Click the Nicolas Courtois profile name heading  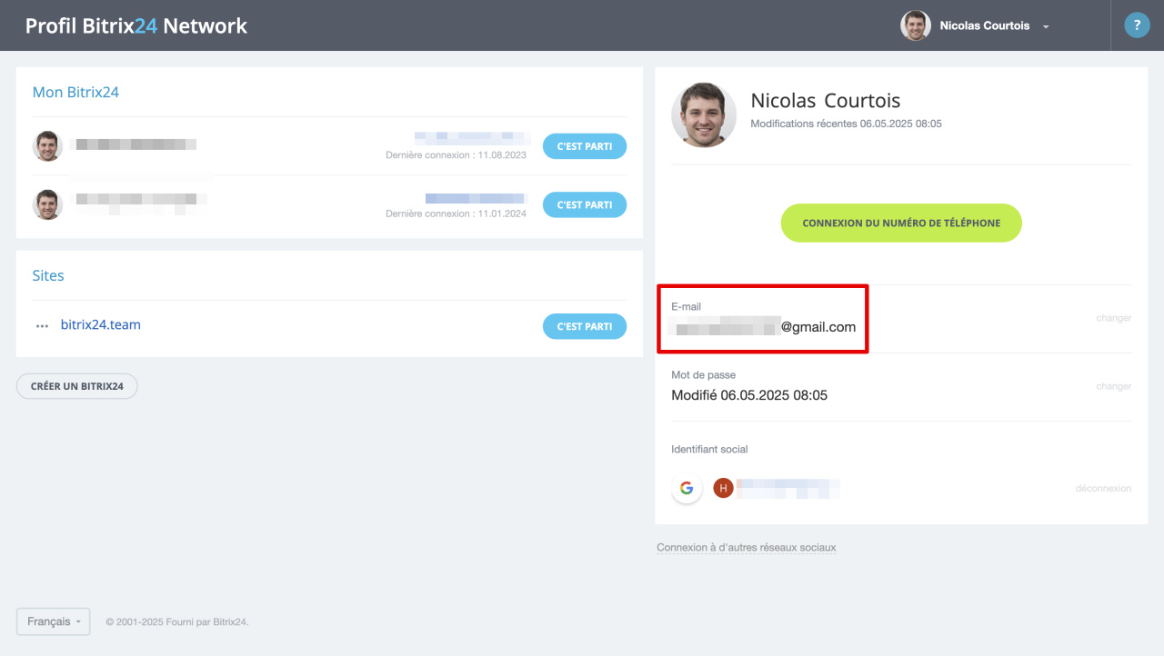click(826, 101)
